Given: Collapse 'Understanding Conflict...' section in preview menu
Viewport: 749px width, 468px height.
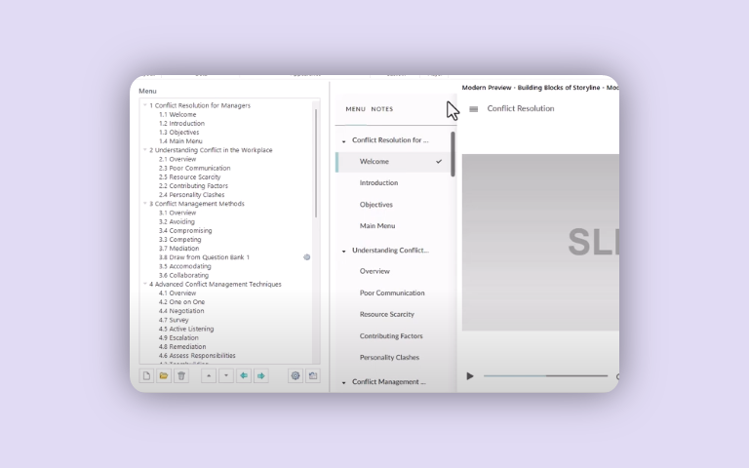Looking at the screenshot, I should pyautogui.click(x=343, y=251).
